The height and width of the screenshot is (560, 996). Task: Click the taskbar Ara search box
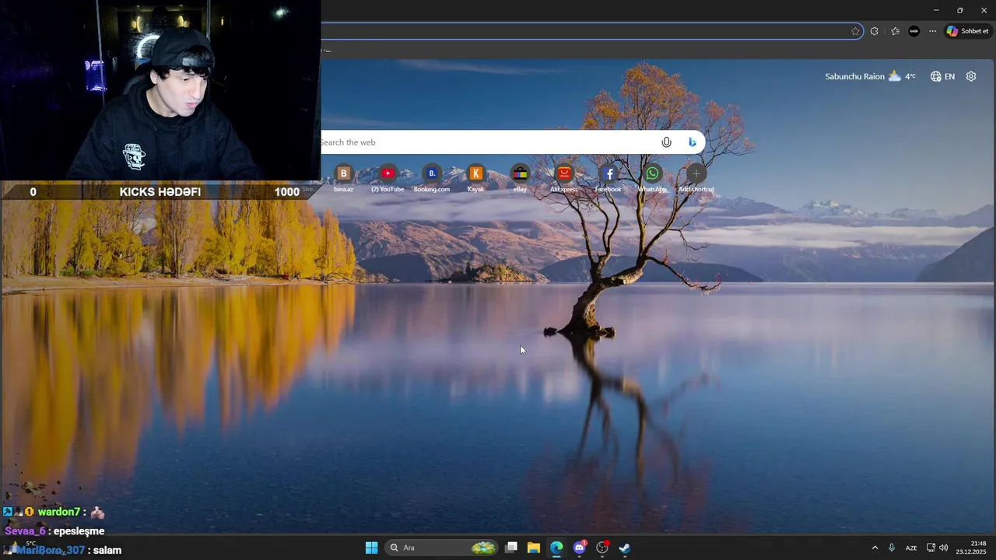(442, 548)
